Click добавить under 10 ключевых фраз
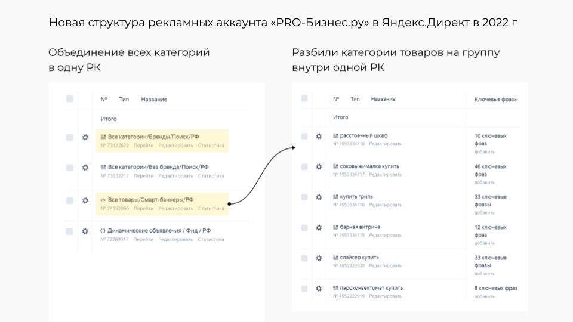 pyautogui.click(x=484, y=151)
